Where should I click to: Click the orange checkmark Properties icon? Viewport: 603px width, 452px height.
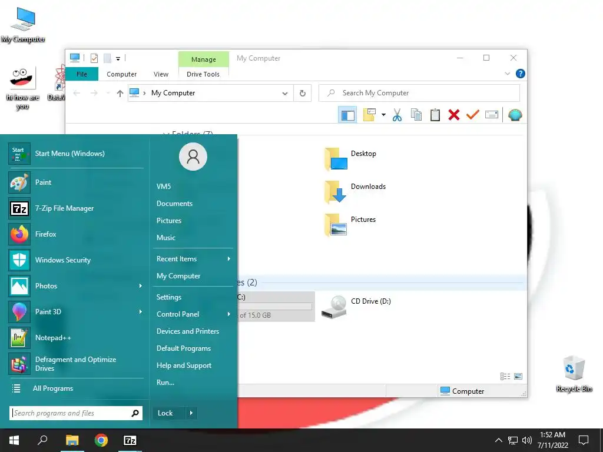click(x=473, y=115)
